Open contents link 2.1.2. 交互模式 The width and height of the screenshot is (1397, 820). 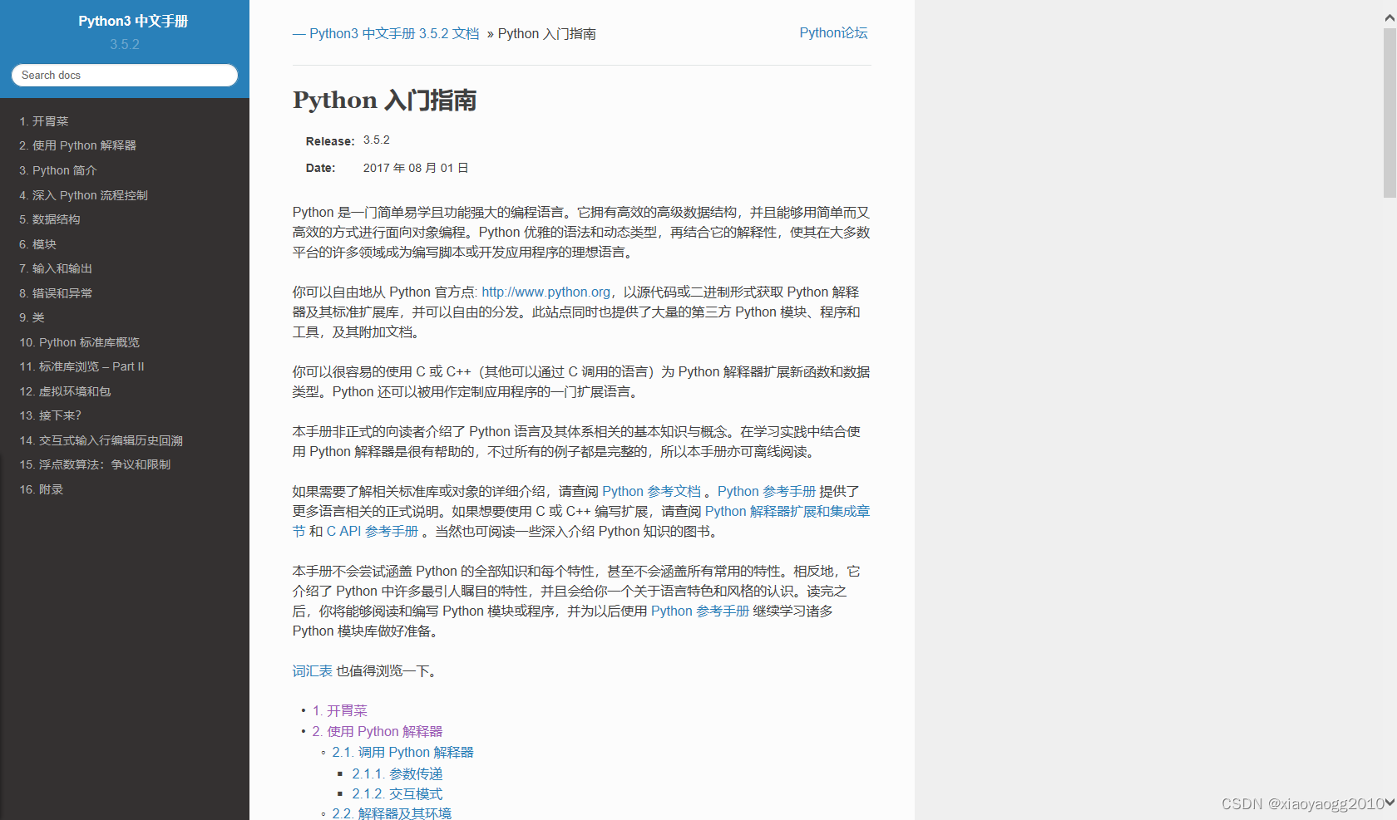coord(397,793)
